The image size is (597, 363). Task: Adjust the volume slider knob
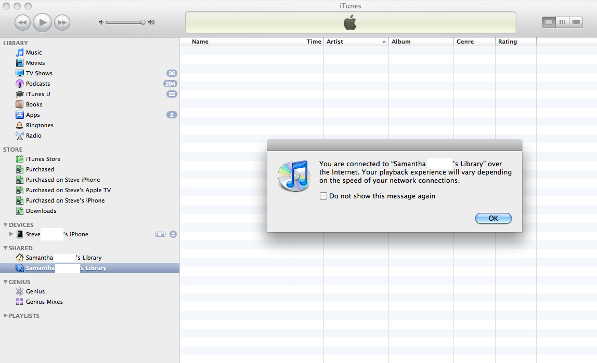[x=143, y=22]
